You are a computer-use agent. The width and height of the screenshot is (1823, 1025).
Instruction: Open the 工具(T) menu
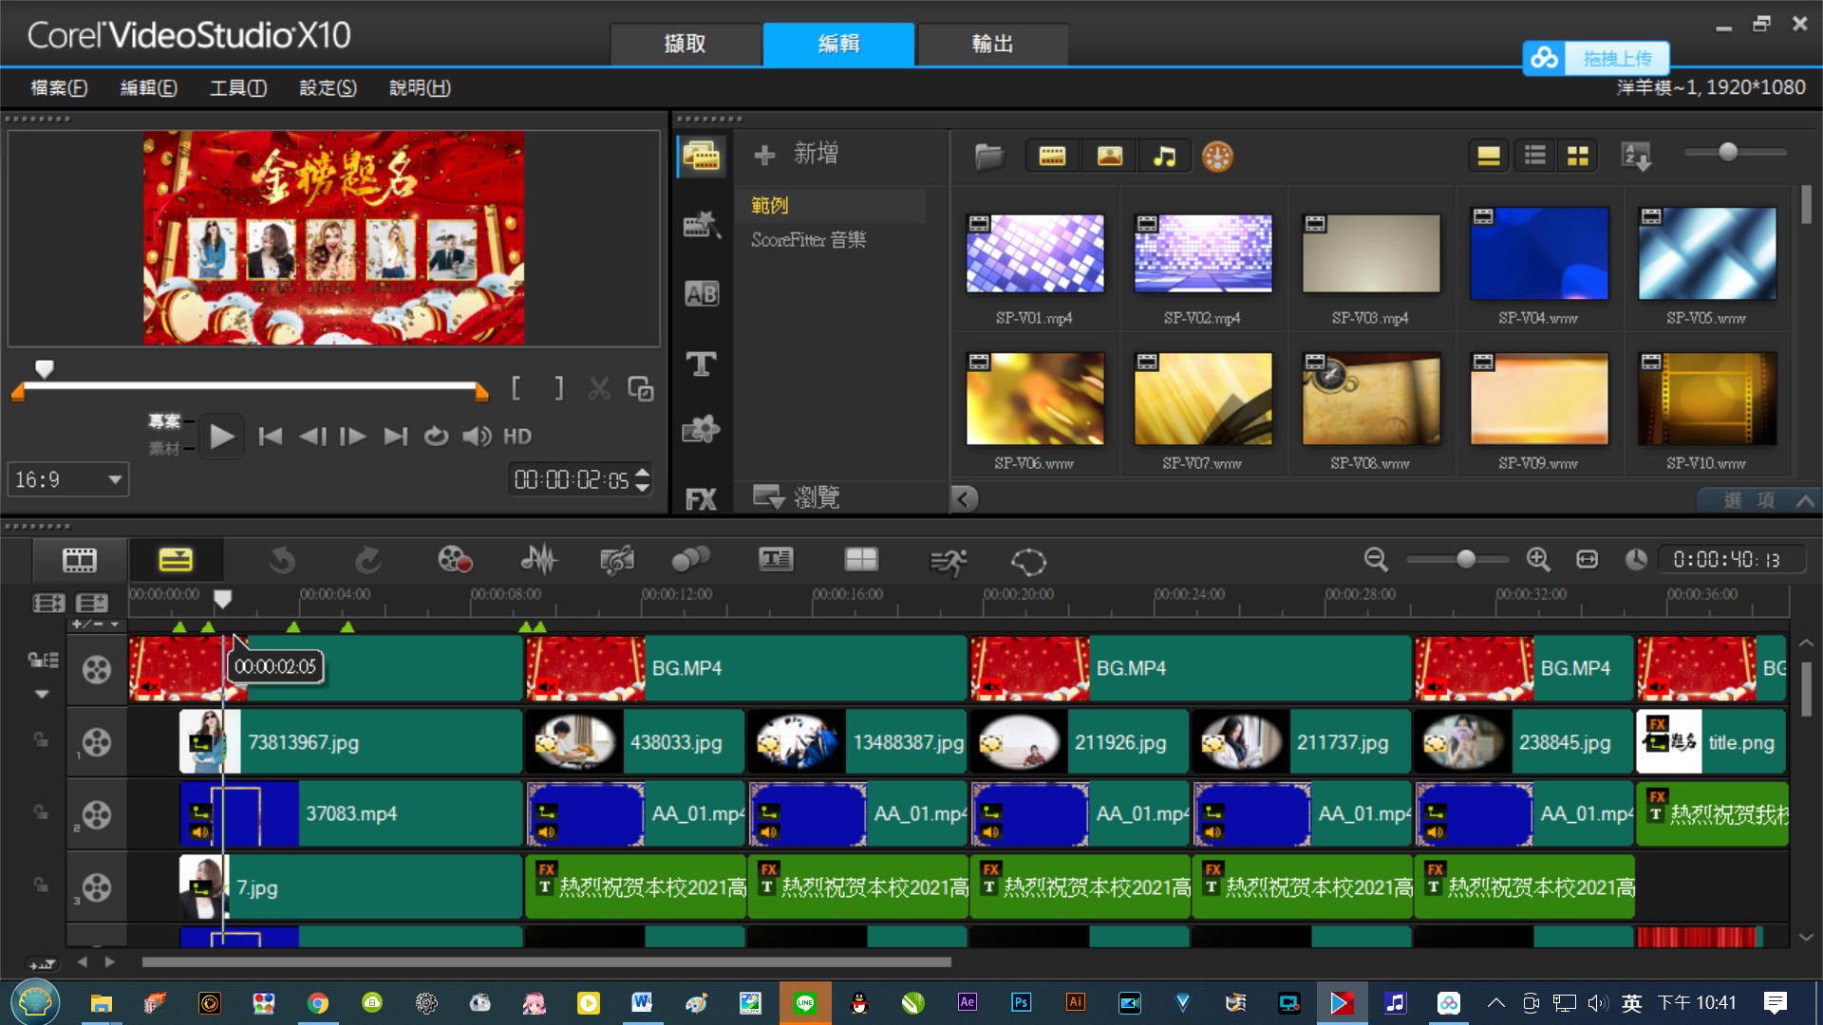[x=238, y=87]
